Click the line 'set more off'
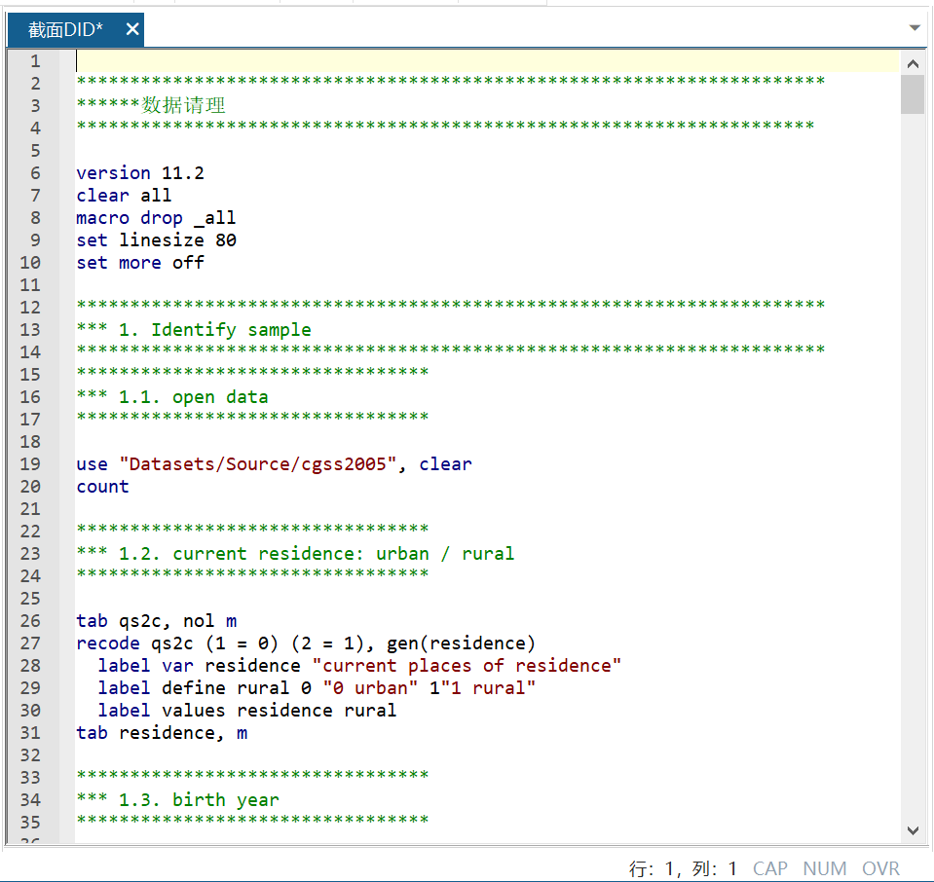The image size is (934, 882). pyautogui.click(x=140, y=263)
